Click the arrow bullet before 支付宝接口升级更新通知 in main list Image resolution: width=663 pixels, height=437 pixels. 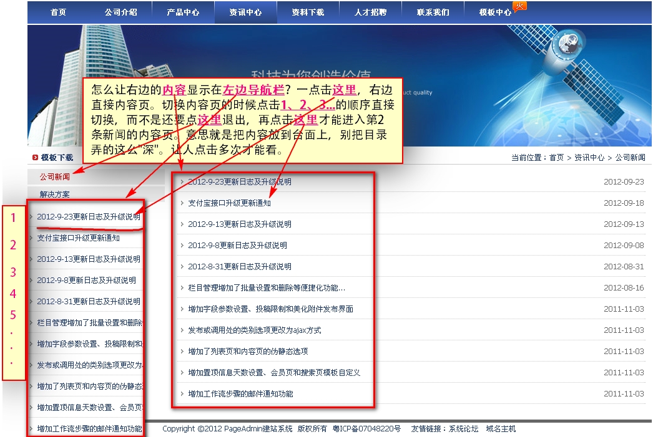click(x=182, y=203)
